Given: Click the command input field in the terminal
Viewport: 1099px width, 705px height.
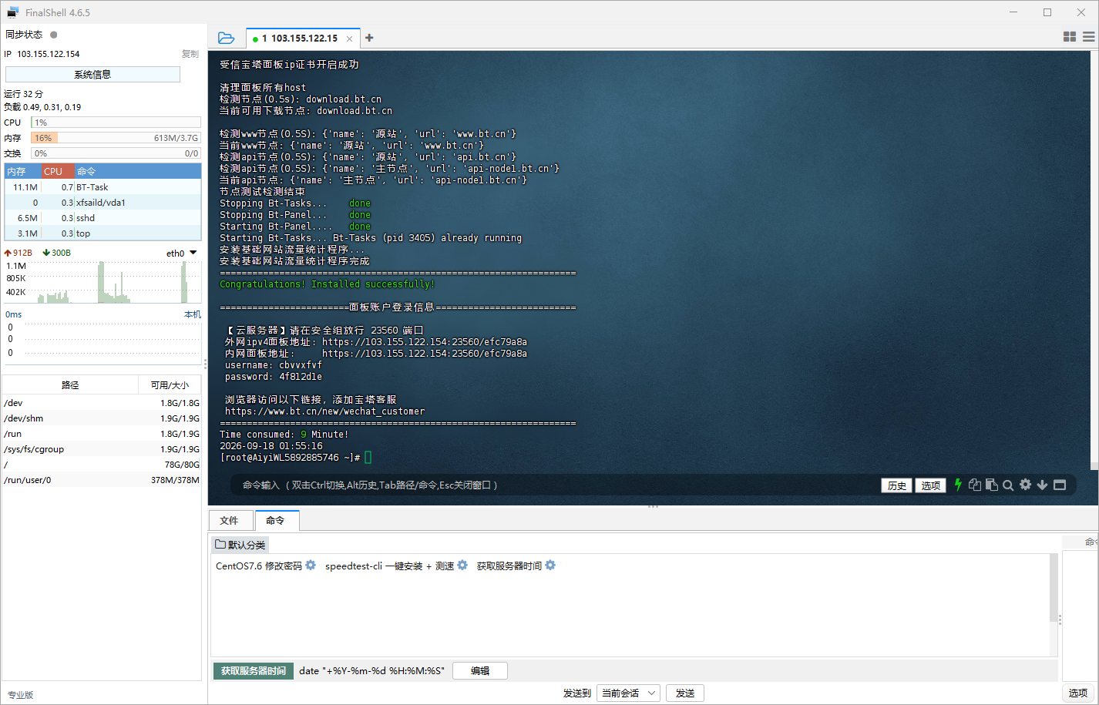Looking at the screenshot, I should pos(555,485).
